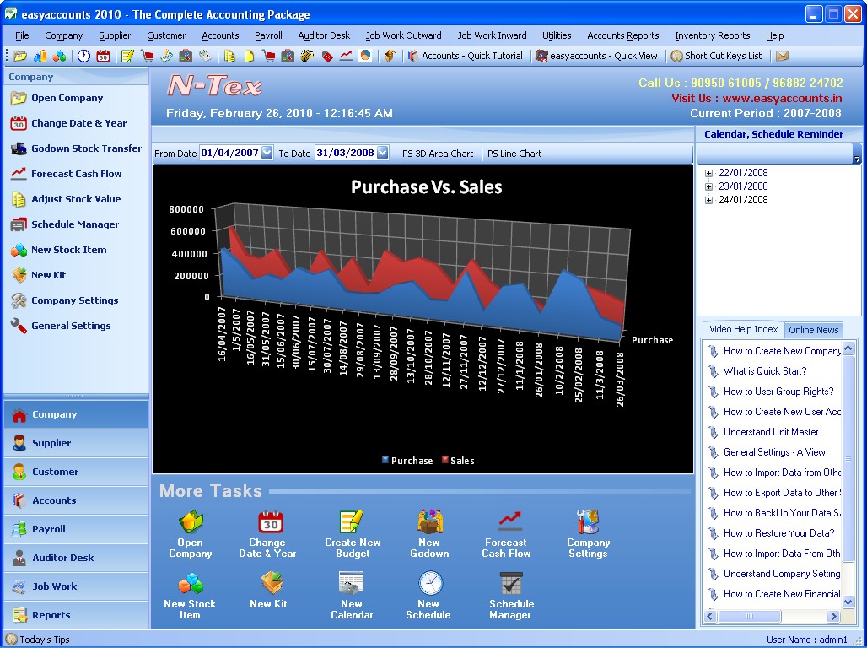Click New Kit icon under More Tasks

[x=269, y=590]
